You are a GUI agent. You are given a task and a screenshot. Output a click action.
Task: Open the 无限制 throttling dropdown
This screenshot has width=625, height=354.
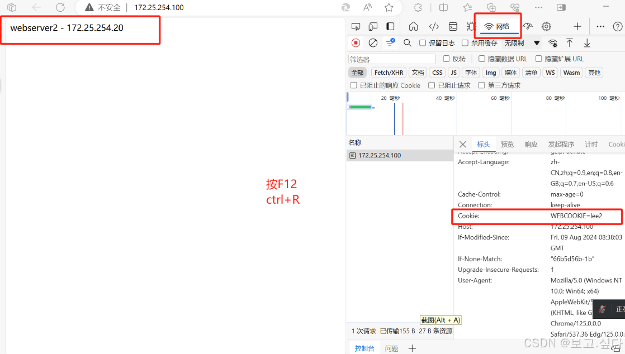coord(522,42)
